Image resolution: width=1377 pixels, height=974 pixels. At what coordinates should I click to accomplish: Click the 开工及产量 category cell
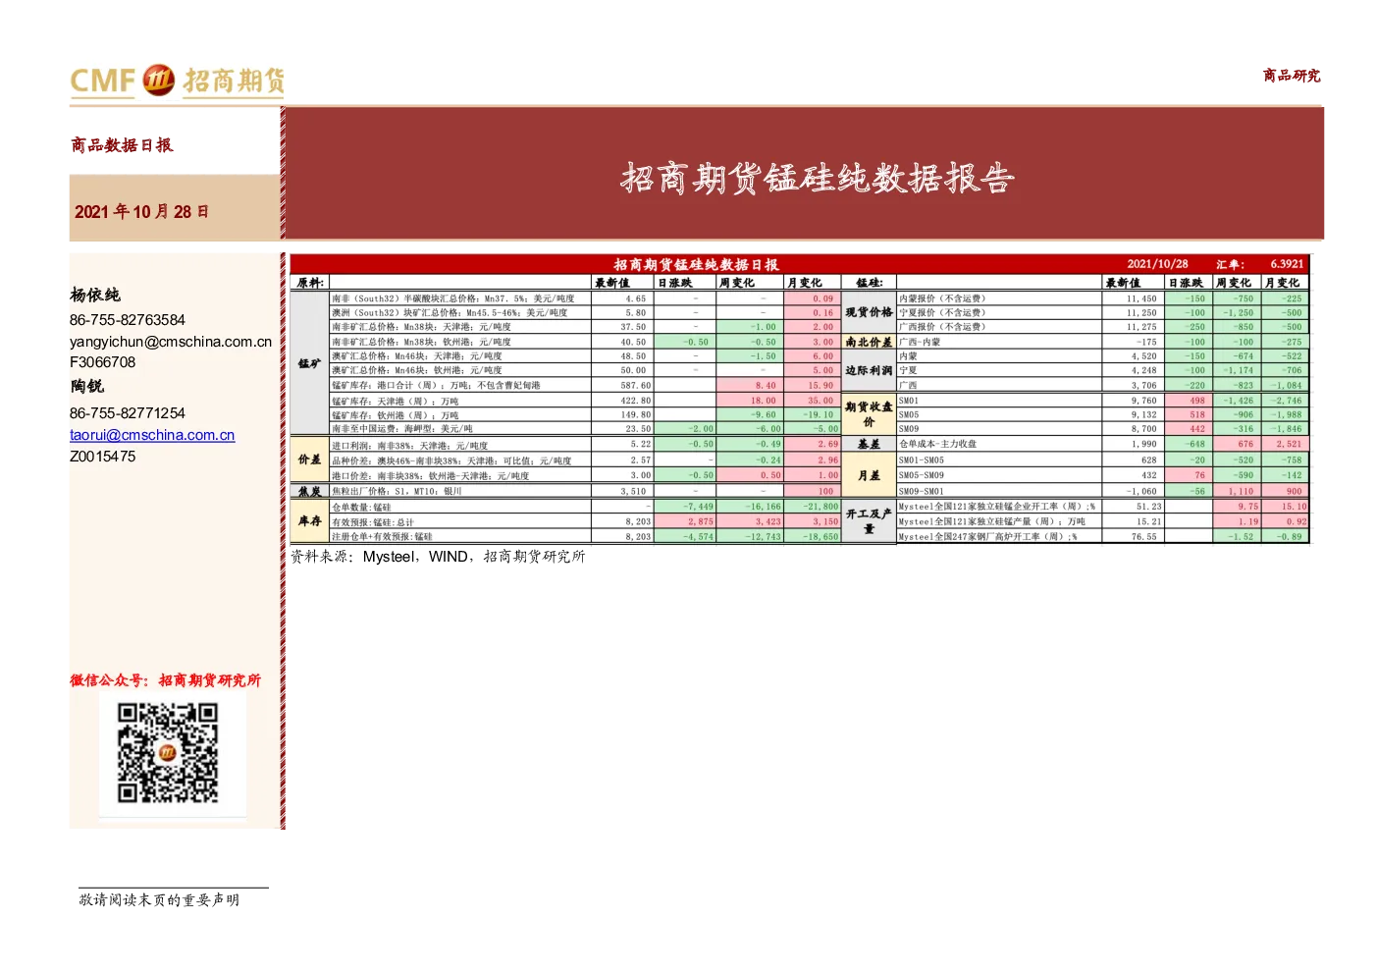coord(869,520)
